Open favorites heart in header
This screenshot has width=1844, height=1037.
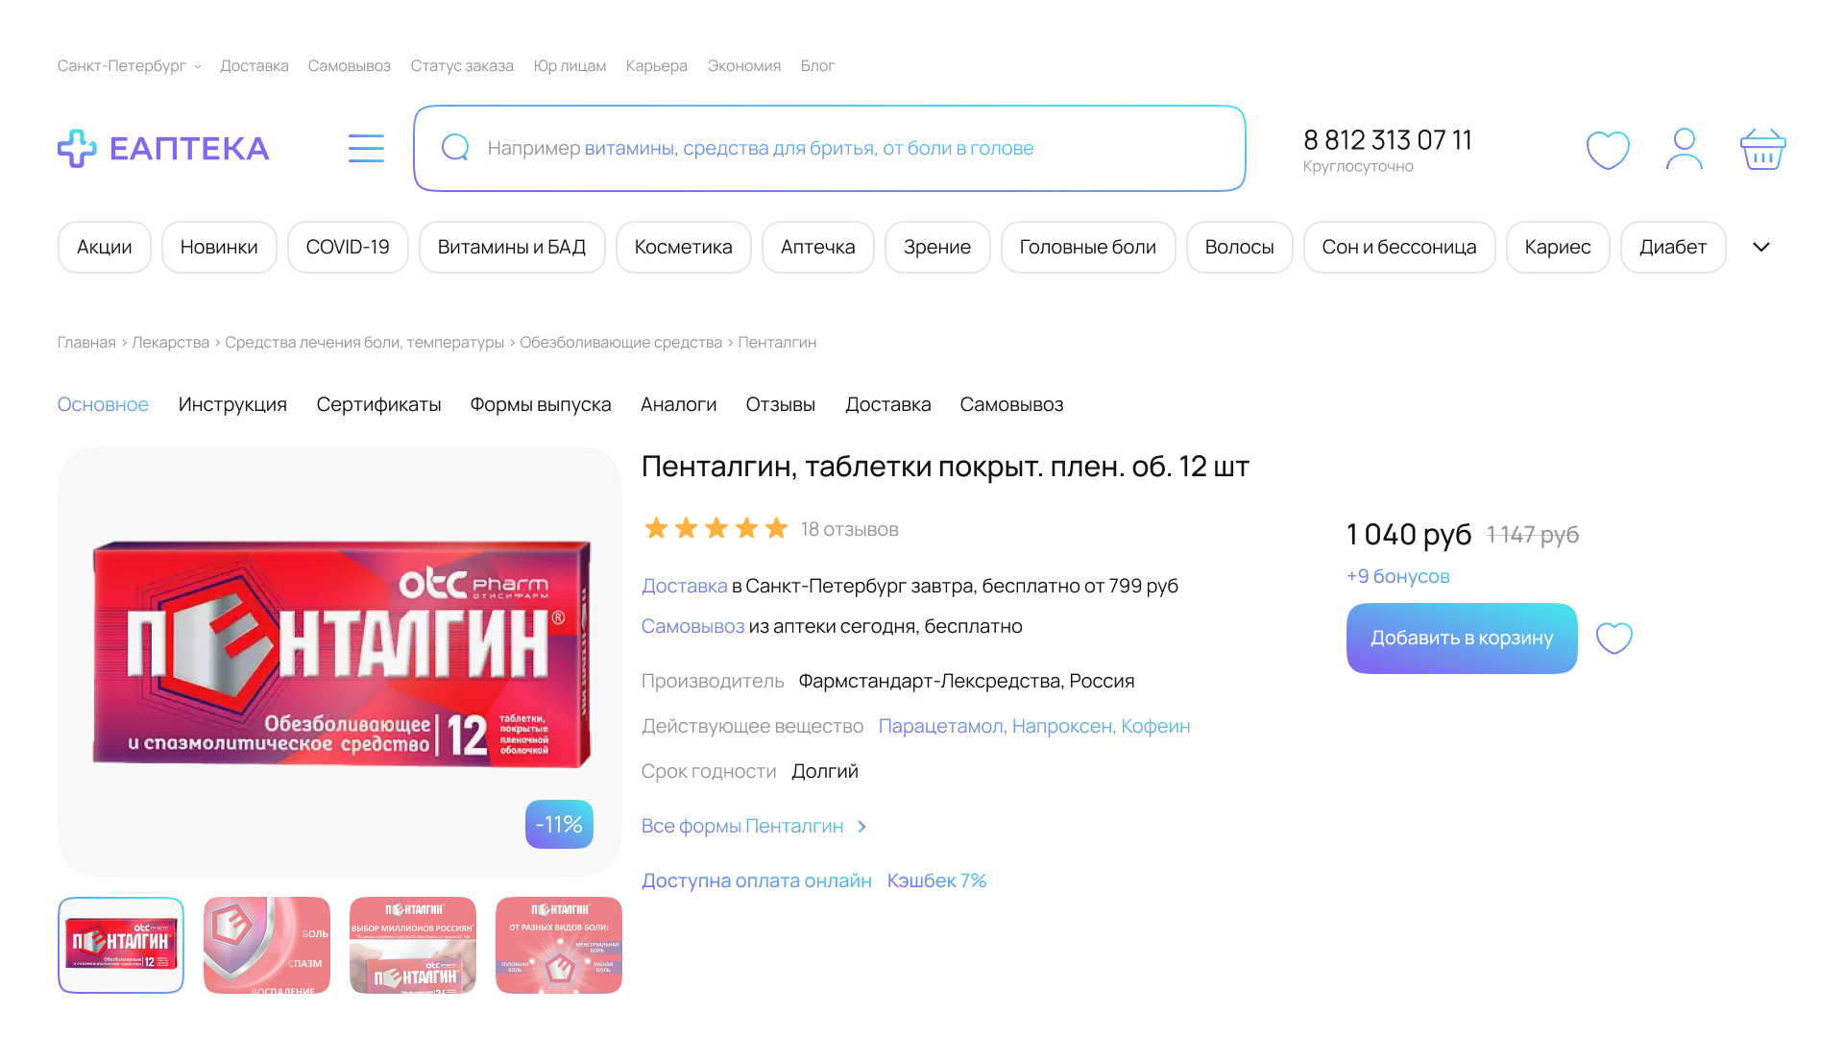[x=1608, y=150]
